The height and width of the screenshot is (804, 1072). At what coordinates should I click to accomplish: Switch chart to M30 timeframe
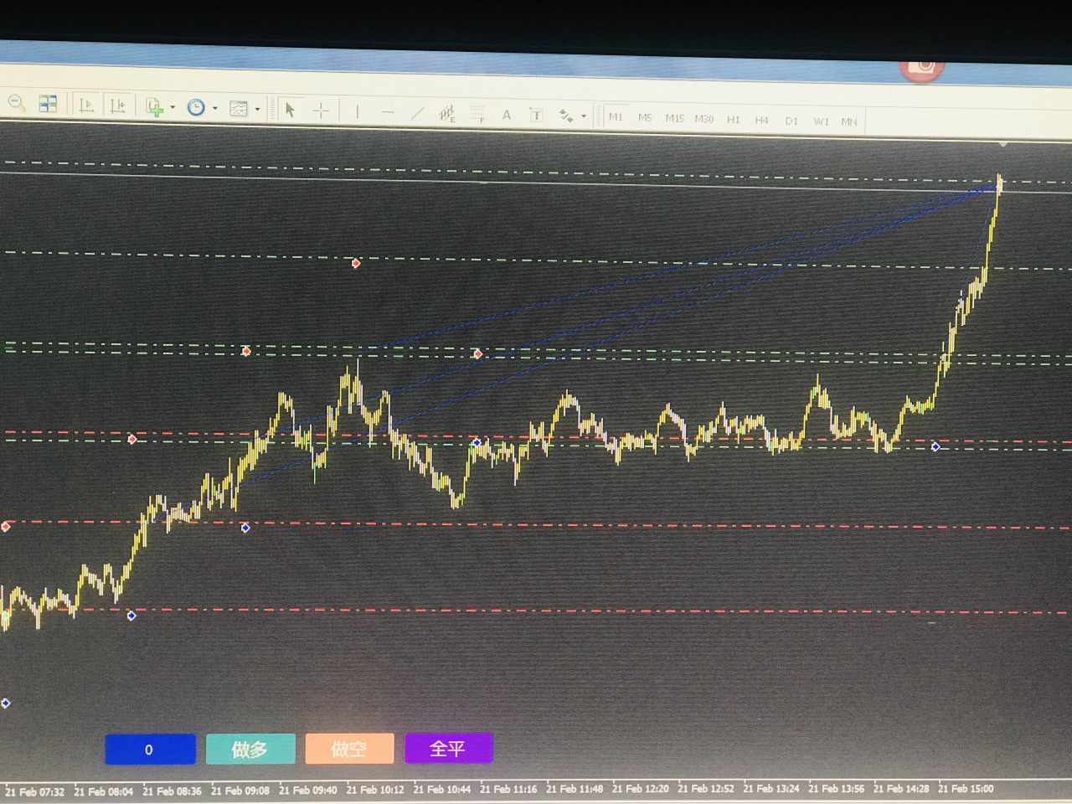(x=703, y=119)
